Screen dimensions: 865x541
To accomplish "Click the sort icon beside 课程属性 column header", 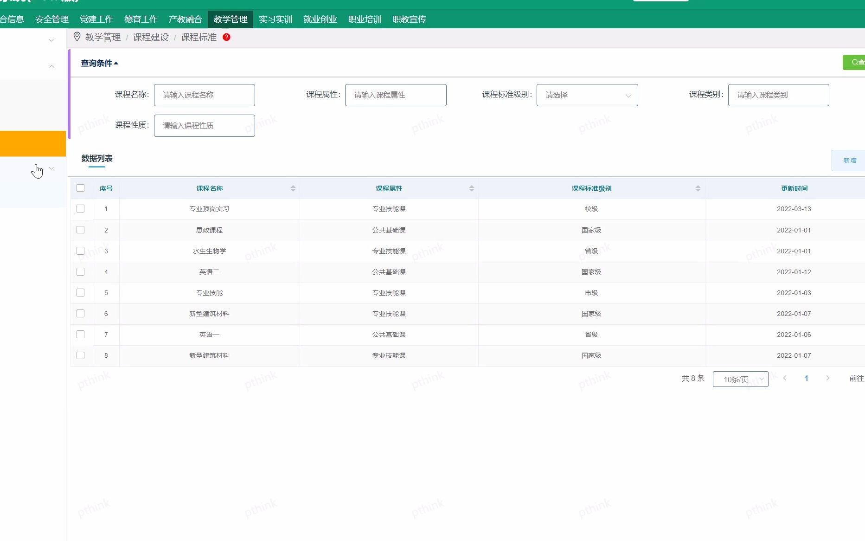I will tap(472, 188).
